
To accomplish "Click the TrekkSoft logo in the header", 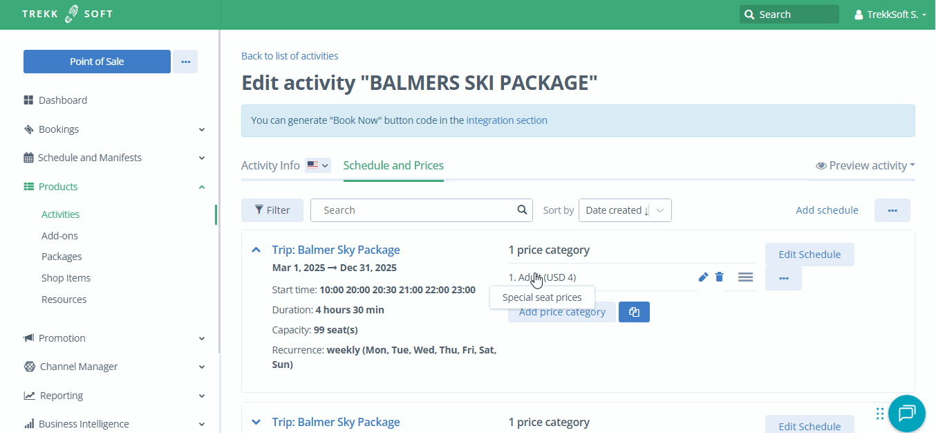I will pos(67,14).
